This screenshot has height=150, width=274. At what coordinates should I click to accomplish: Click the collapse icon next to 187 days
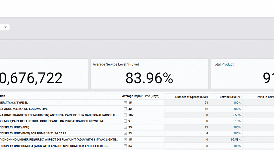point(125,115)
